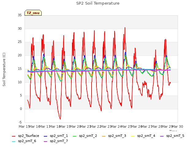Click the Mar 28 x-axis tick label

pos(157,126)
